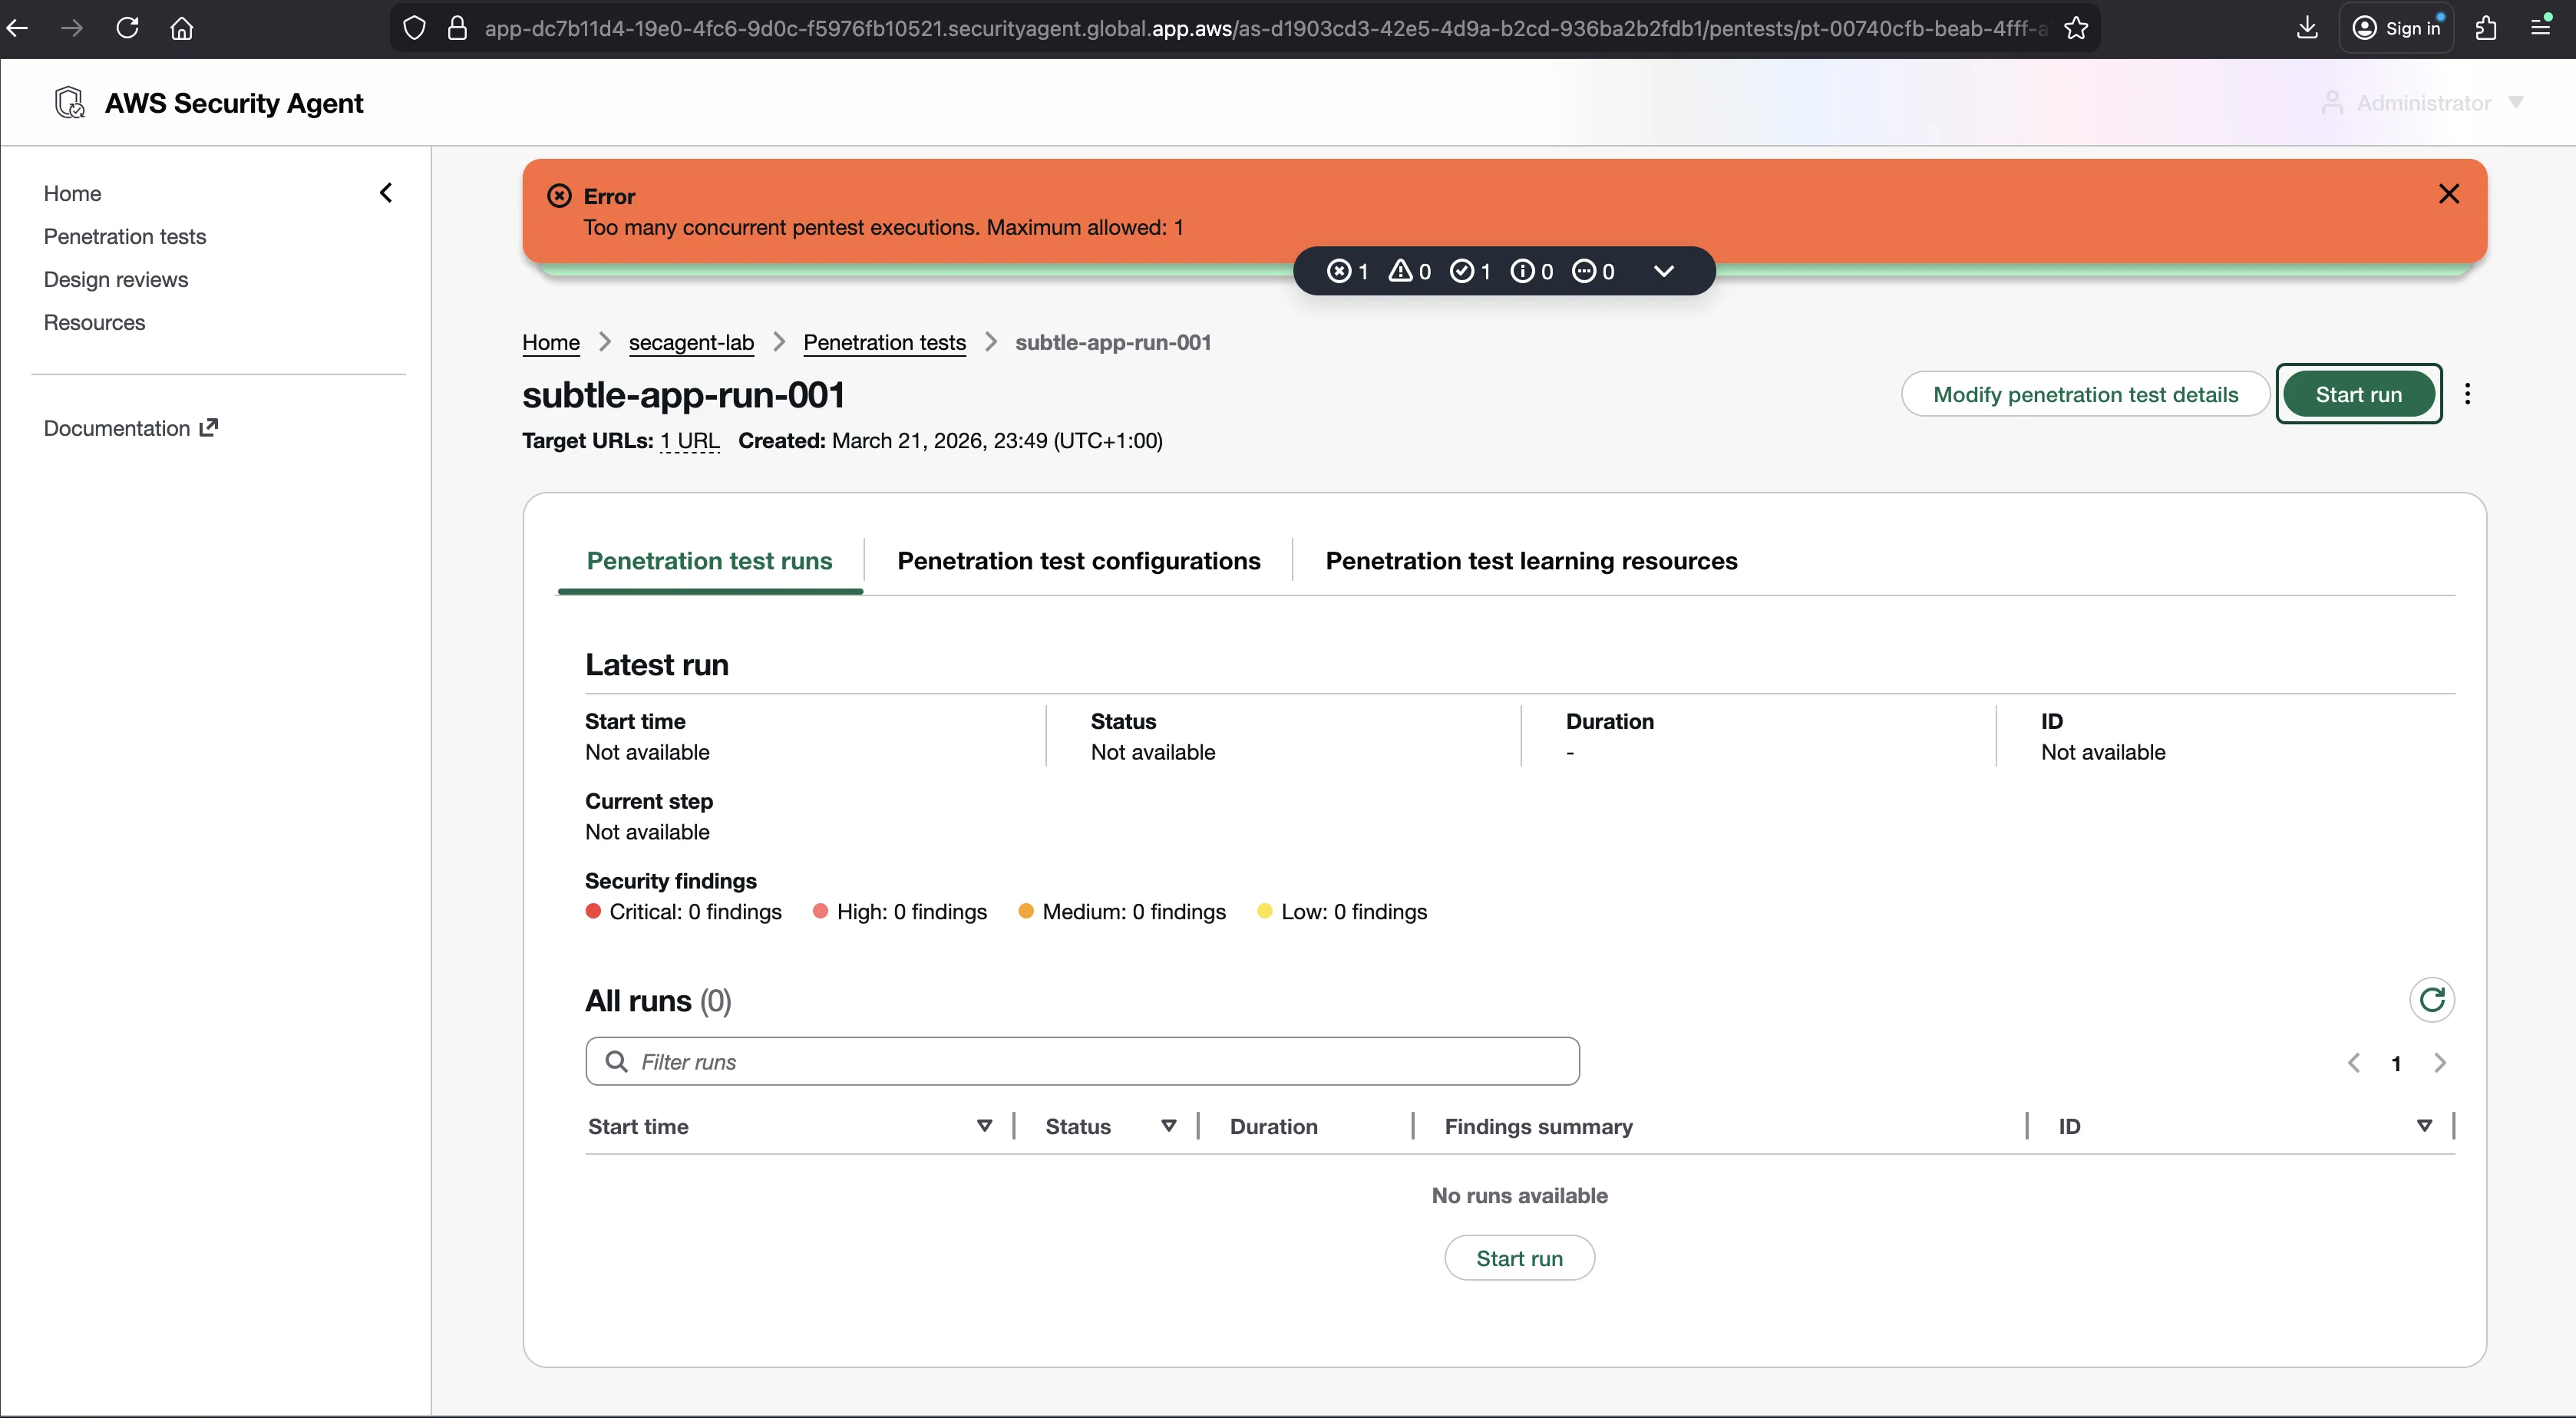Switch to Penetration test configurations tab

pos(1079,561)
